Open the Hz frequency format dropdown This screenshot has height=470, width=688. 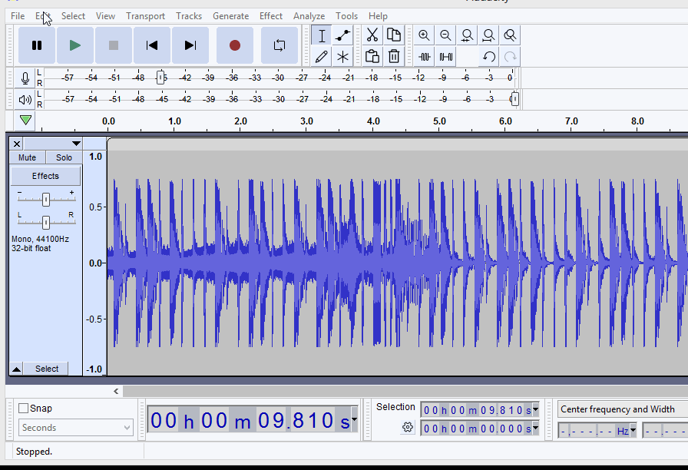click(633, 431)
